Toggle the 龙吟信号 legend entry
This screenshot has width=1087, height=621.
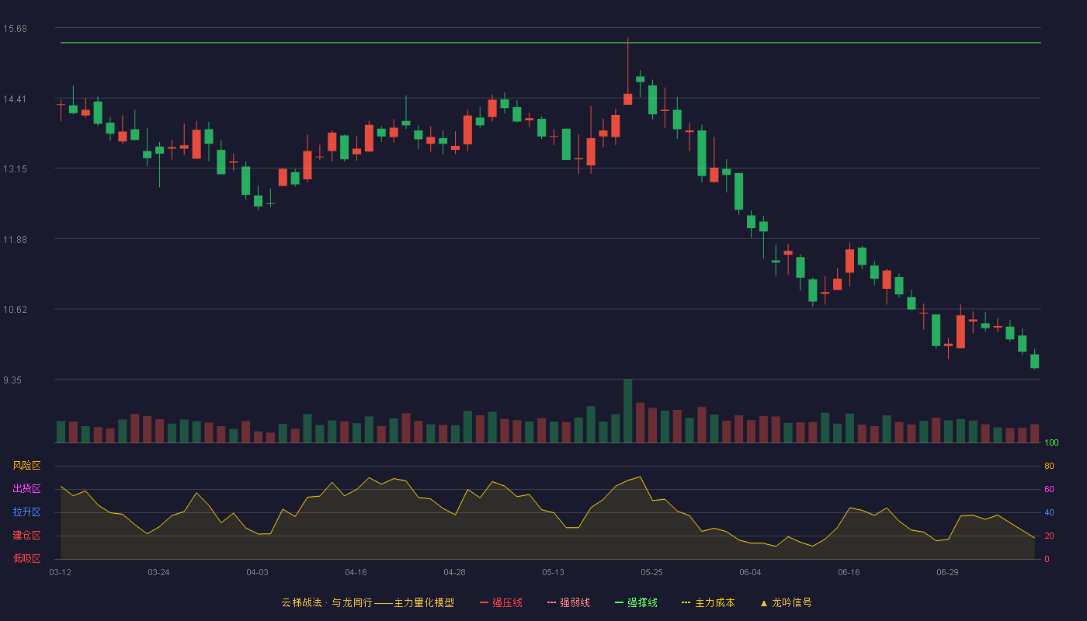786,602
